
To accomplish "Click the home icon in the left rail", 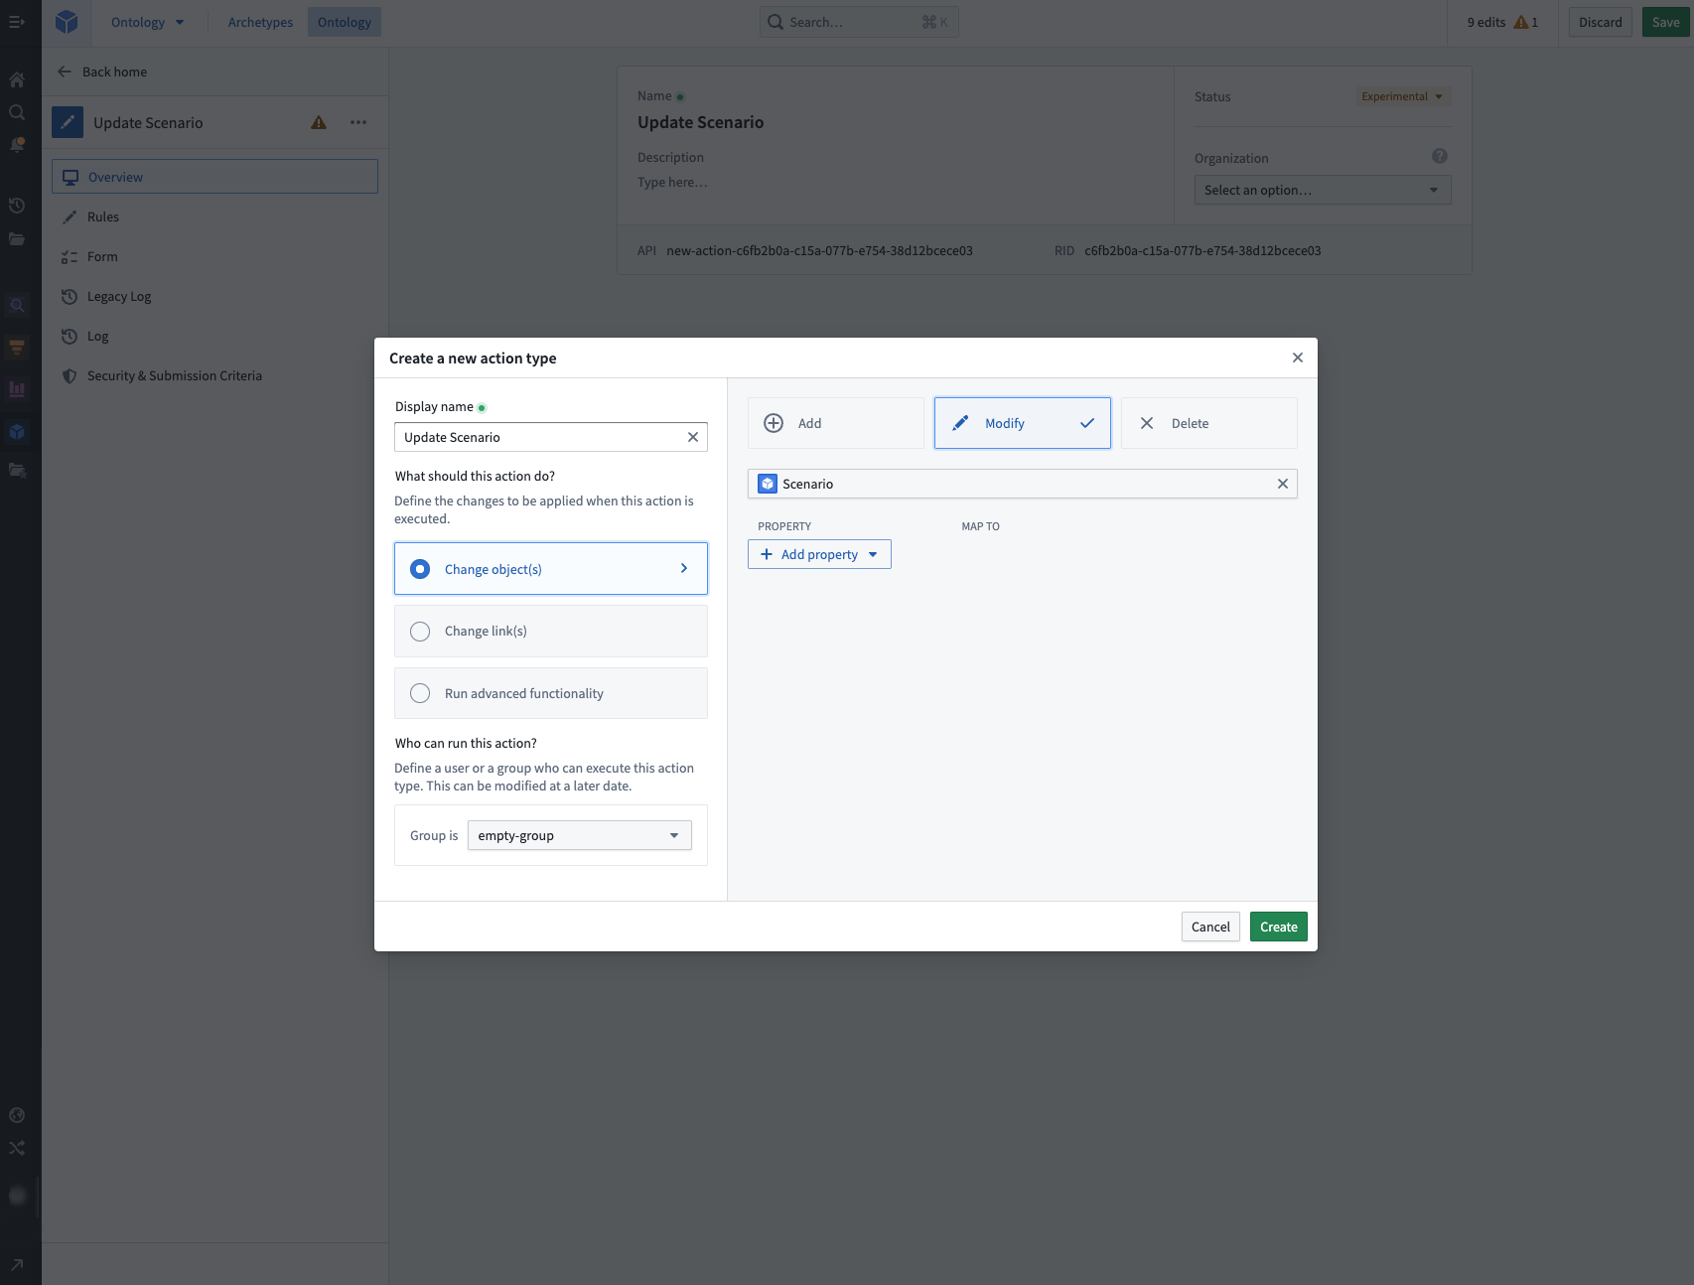I will coord(17,79).
